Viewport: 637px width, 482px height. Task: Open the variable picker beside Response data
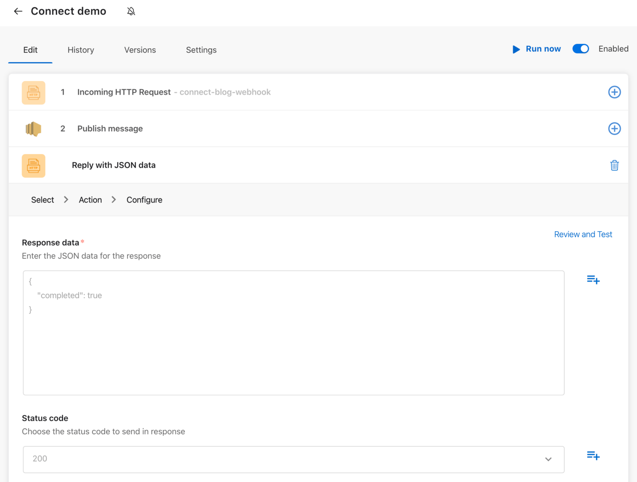coord(593,279)
